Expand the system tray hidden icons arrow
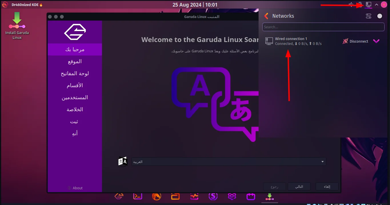390x205 pixels. tap(377, 5)
